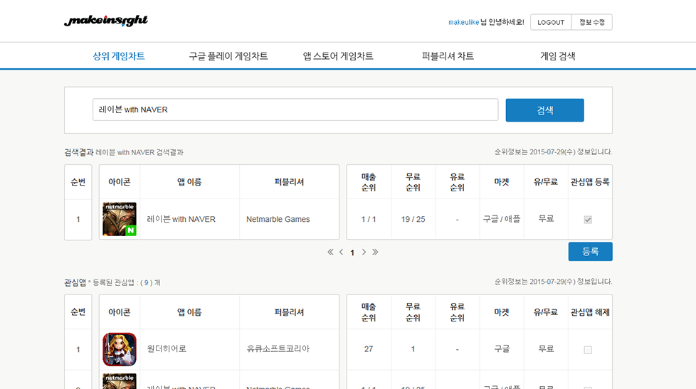Viewport: 696px width, 389px height.
Task: Switch to 퍼블리셔 차트 tab
Action: (448, 56)
